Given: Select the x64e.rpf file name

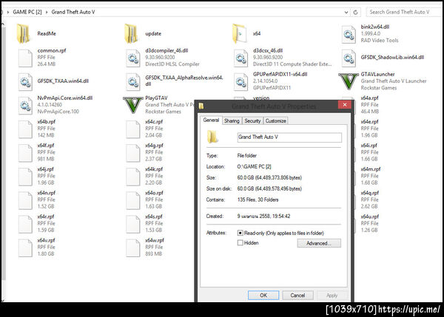Looking at the screenshot, I should pyautogui.click(x=369, y=122).
